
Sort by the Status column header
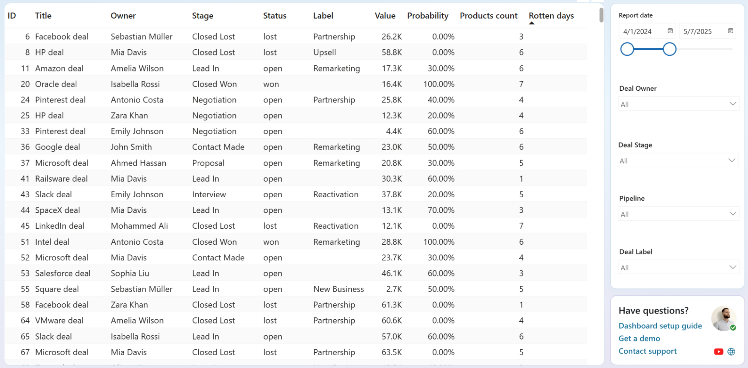[275, 16]
